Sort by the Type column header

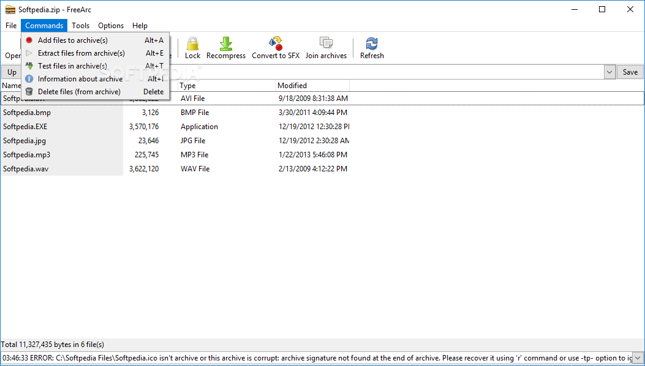coord(227,86)
